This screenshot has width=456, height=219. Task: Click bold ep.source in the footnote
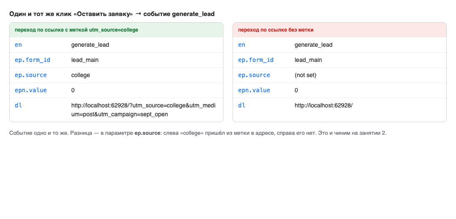tap(147, 133)
